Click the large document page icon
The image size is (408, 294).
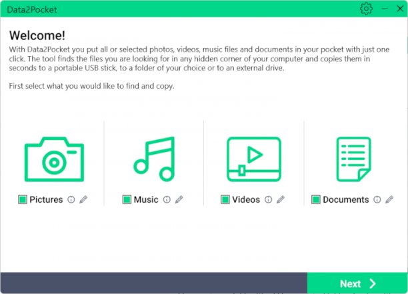[x=353, y=159]
